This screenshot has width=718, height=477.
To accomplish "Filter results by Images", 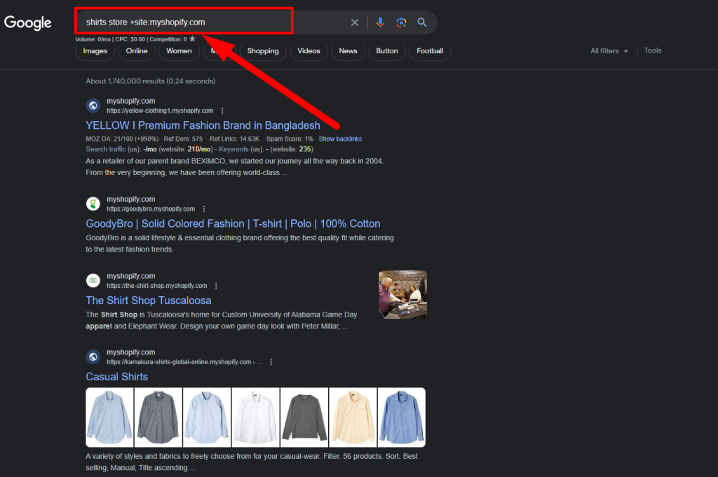I will (x=95, y=50).
